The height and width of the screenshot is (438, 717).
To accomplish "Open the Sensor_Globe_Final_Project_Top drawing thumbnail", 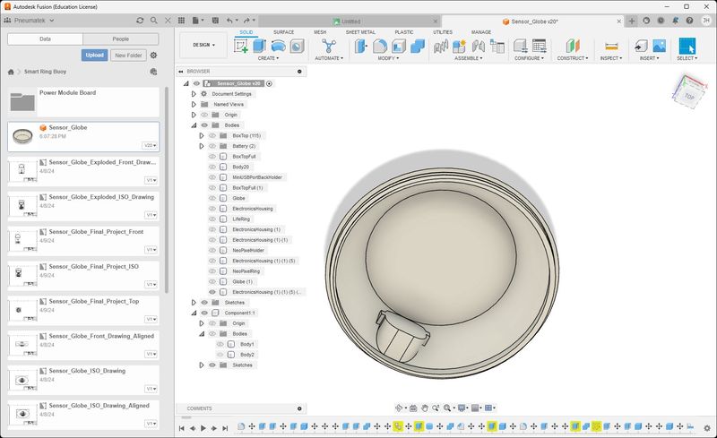I will click(20, 309).
